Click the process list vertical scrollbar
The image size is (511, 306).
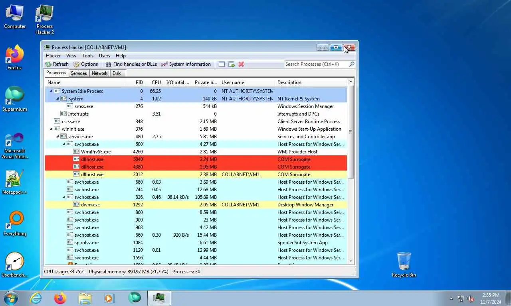351,131
